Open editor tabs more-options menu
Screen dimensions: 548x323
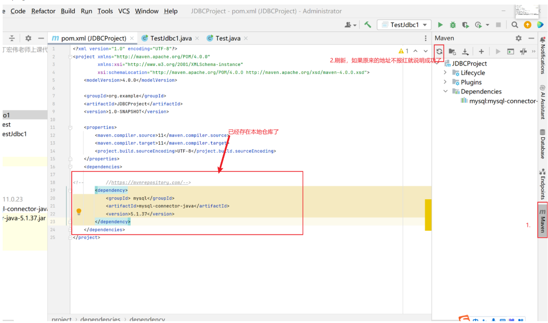(426, 38)
